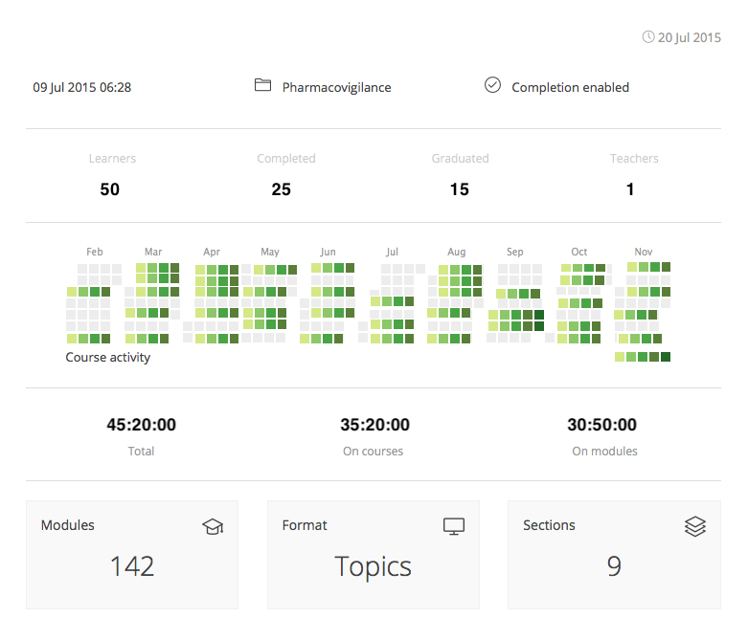
Task: Select the Graduated count of 15
Action: (x=460, y=189)
